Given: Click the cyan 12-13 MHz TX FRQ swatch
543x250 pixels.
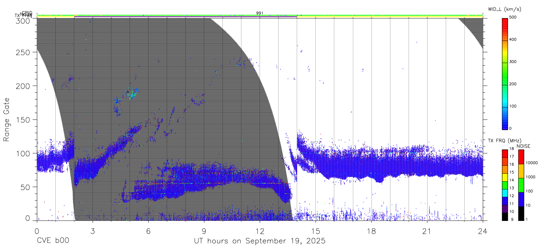Looking at the screenshot, I should point(505,192).
